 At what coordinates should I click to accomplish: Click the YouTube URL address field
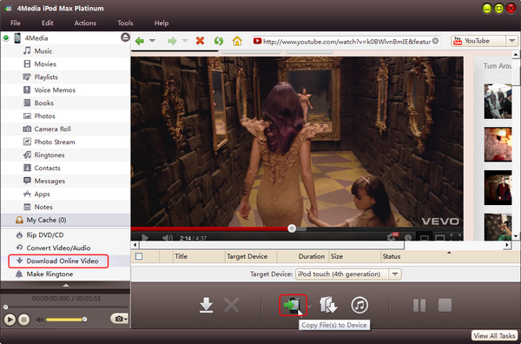pos(346,41)
